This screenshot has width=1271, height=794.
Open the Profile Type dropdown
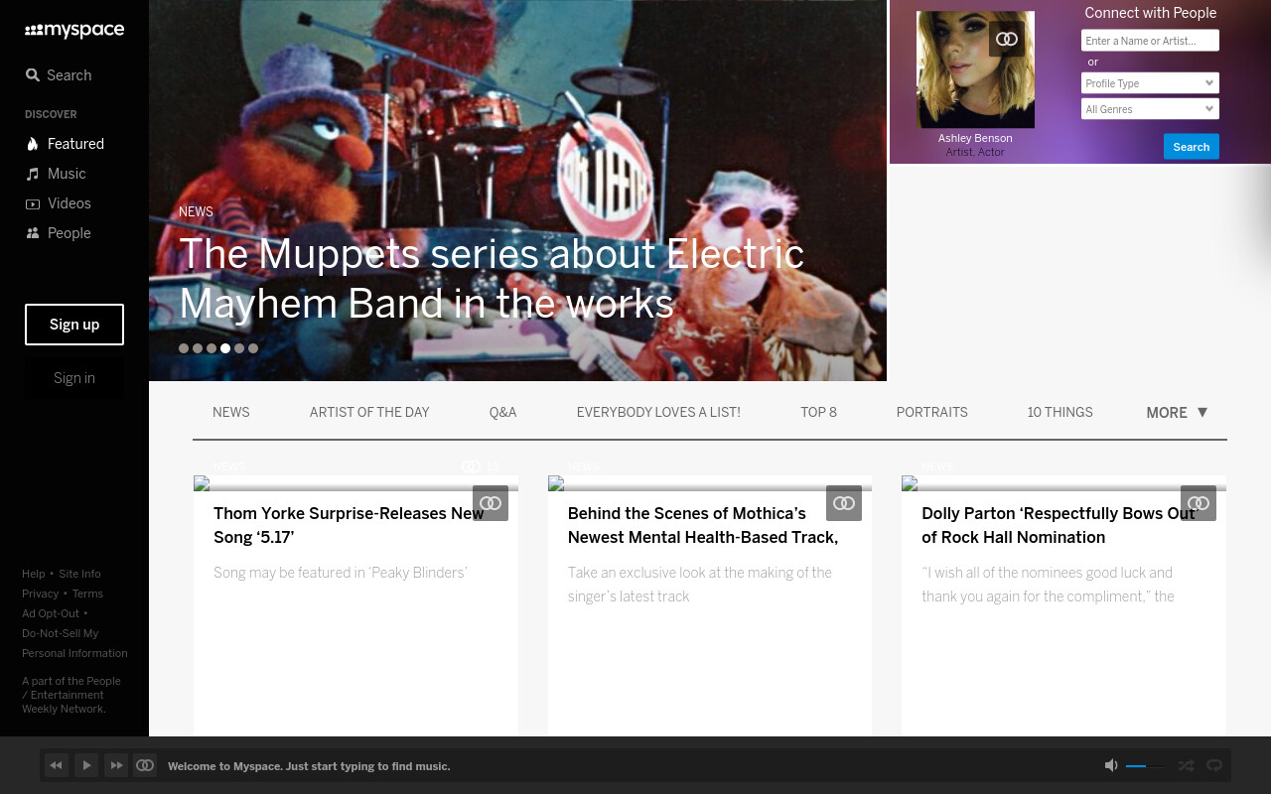pos(1150,83)
